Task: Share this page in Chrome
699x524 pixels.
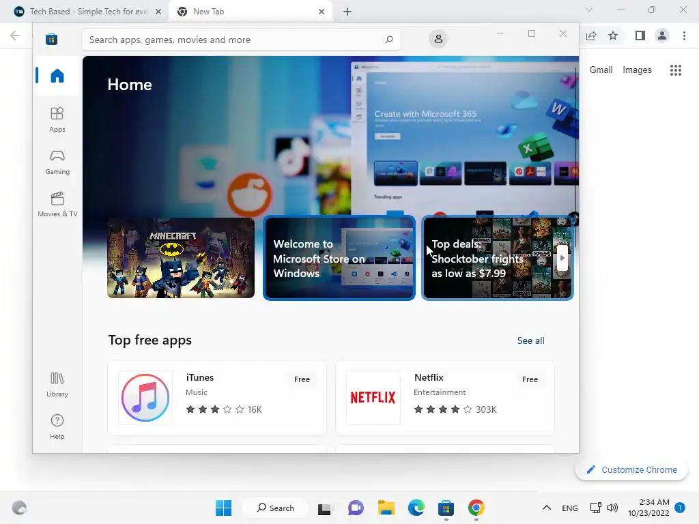Action: pos(591,35)
